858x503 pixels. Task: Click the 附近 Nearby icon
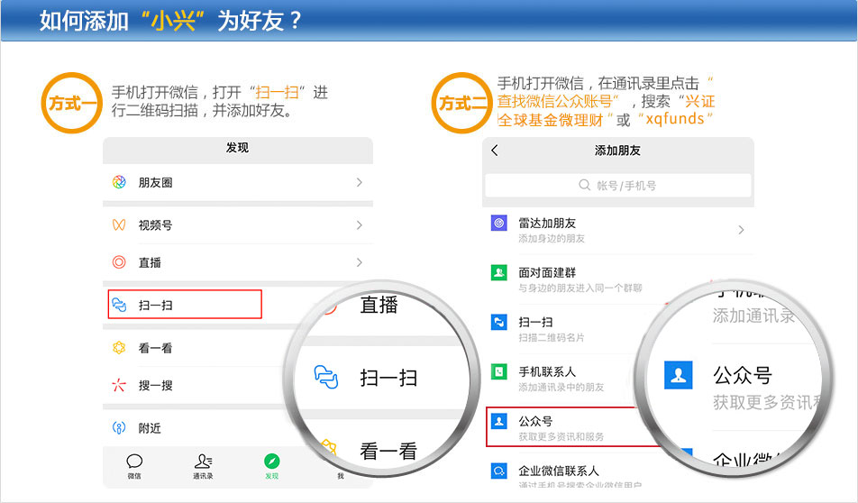119,427
